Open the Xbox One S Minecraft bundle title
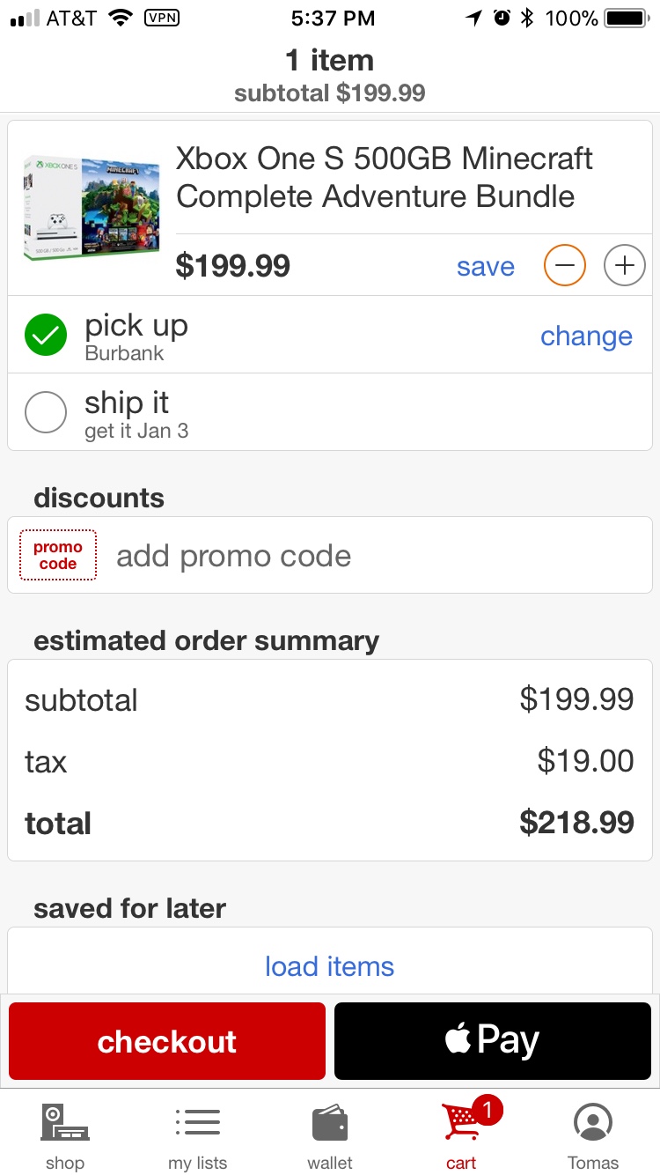 pyautogui.click(x=385, y=177)
